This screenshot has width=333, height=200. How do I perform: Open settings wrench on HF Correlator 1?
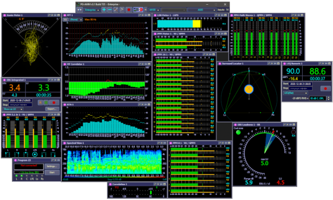(139, 64)
